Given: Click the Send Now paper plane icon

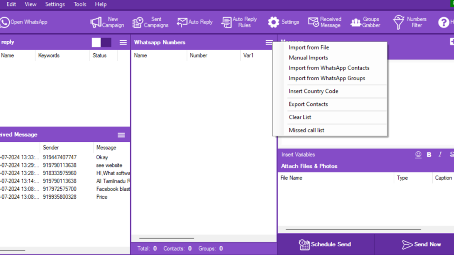Looking at the screenshot, I should [x=407, y=244].
